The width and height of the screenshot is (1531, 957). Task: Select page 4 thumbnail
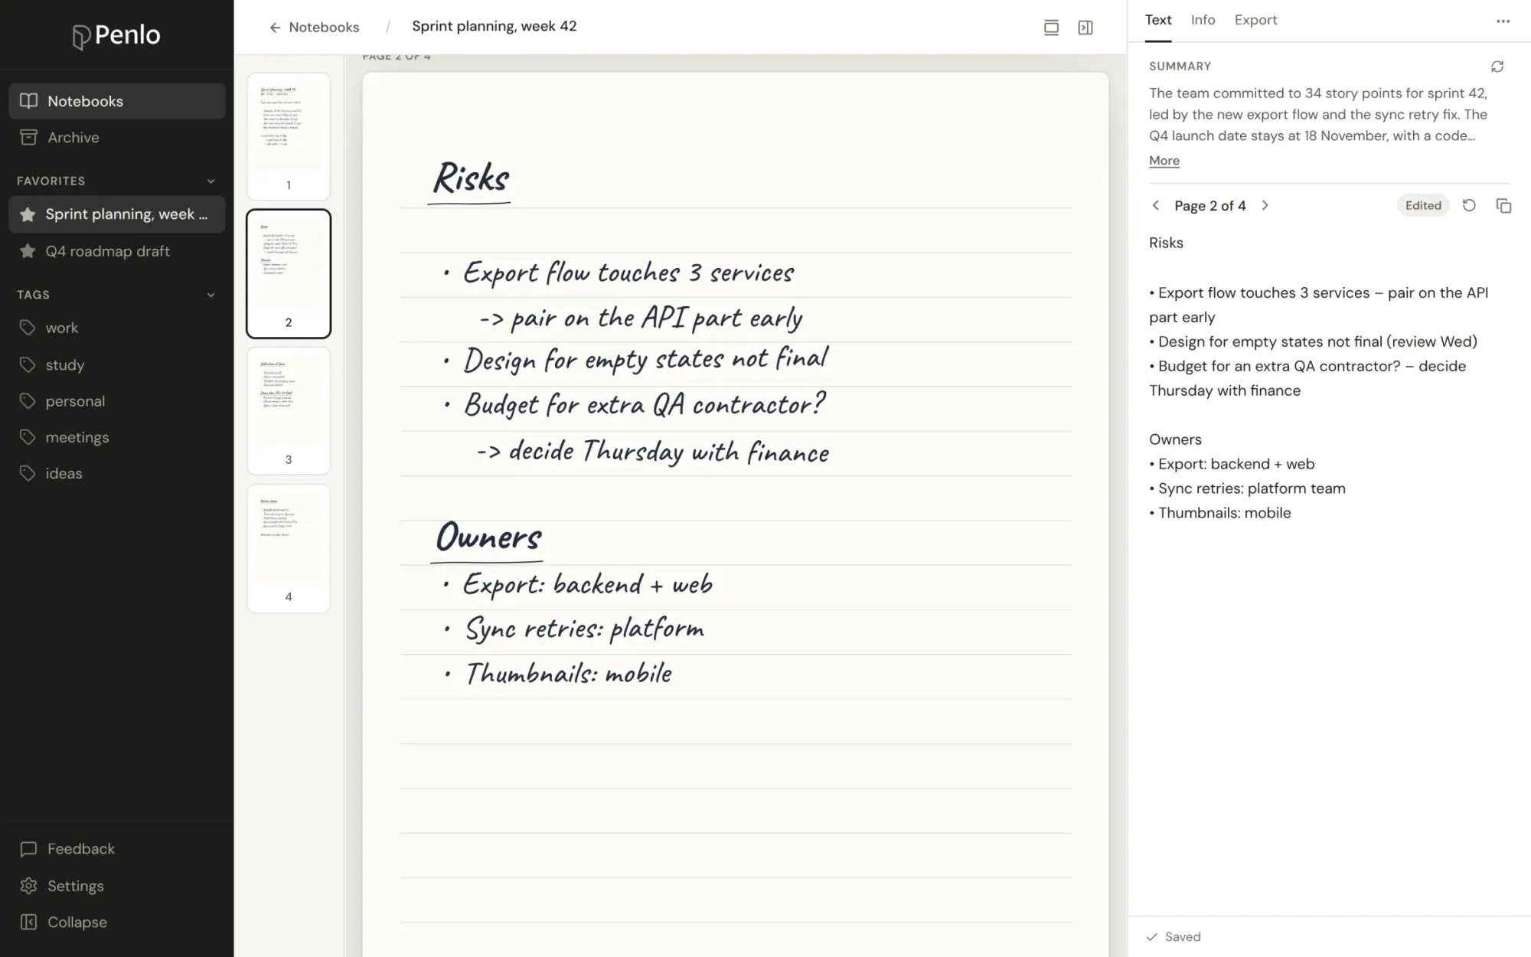click(x=289, y=547)
